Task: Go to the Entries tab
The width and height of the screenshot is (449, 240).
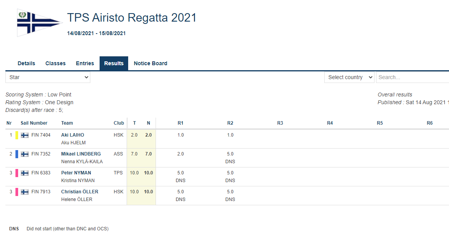Action: pos(85,63)
